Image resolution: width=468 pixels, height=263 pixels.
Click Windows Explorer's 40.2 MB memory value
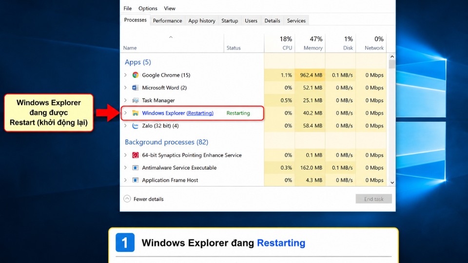click(x=312, y=113)
